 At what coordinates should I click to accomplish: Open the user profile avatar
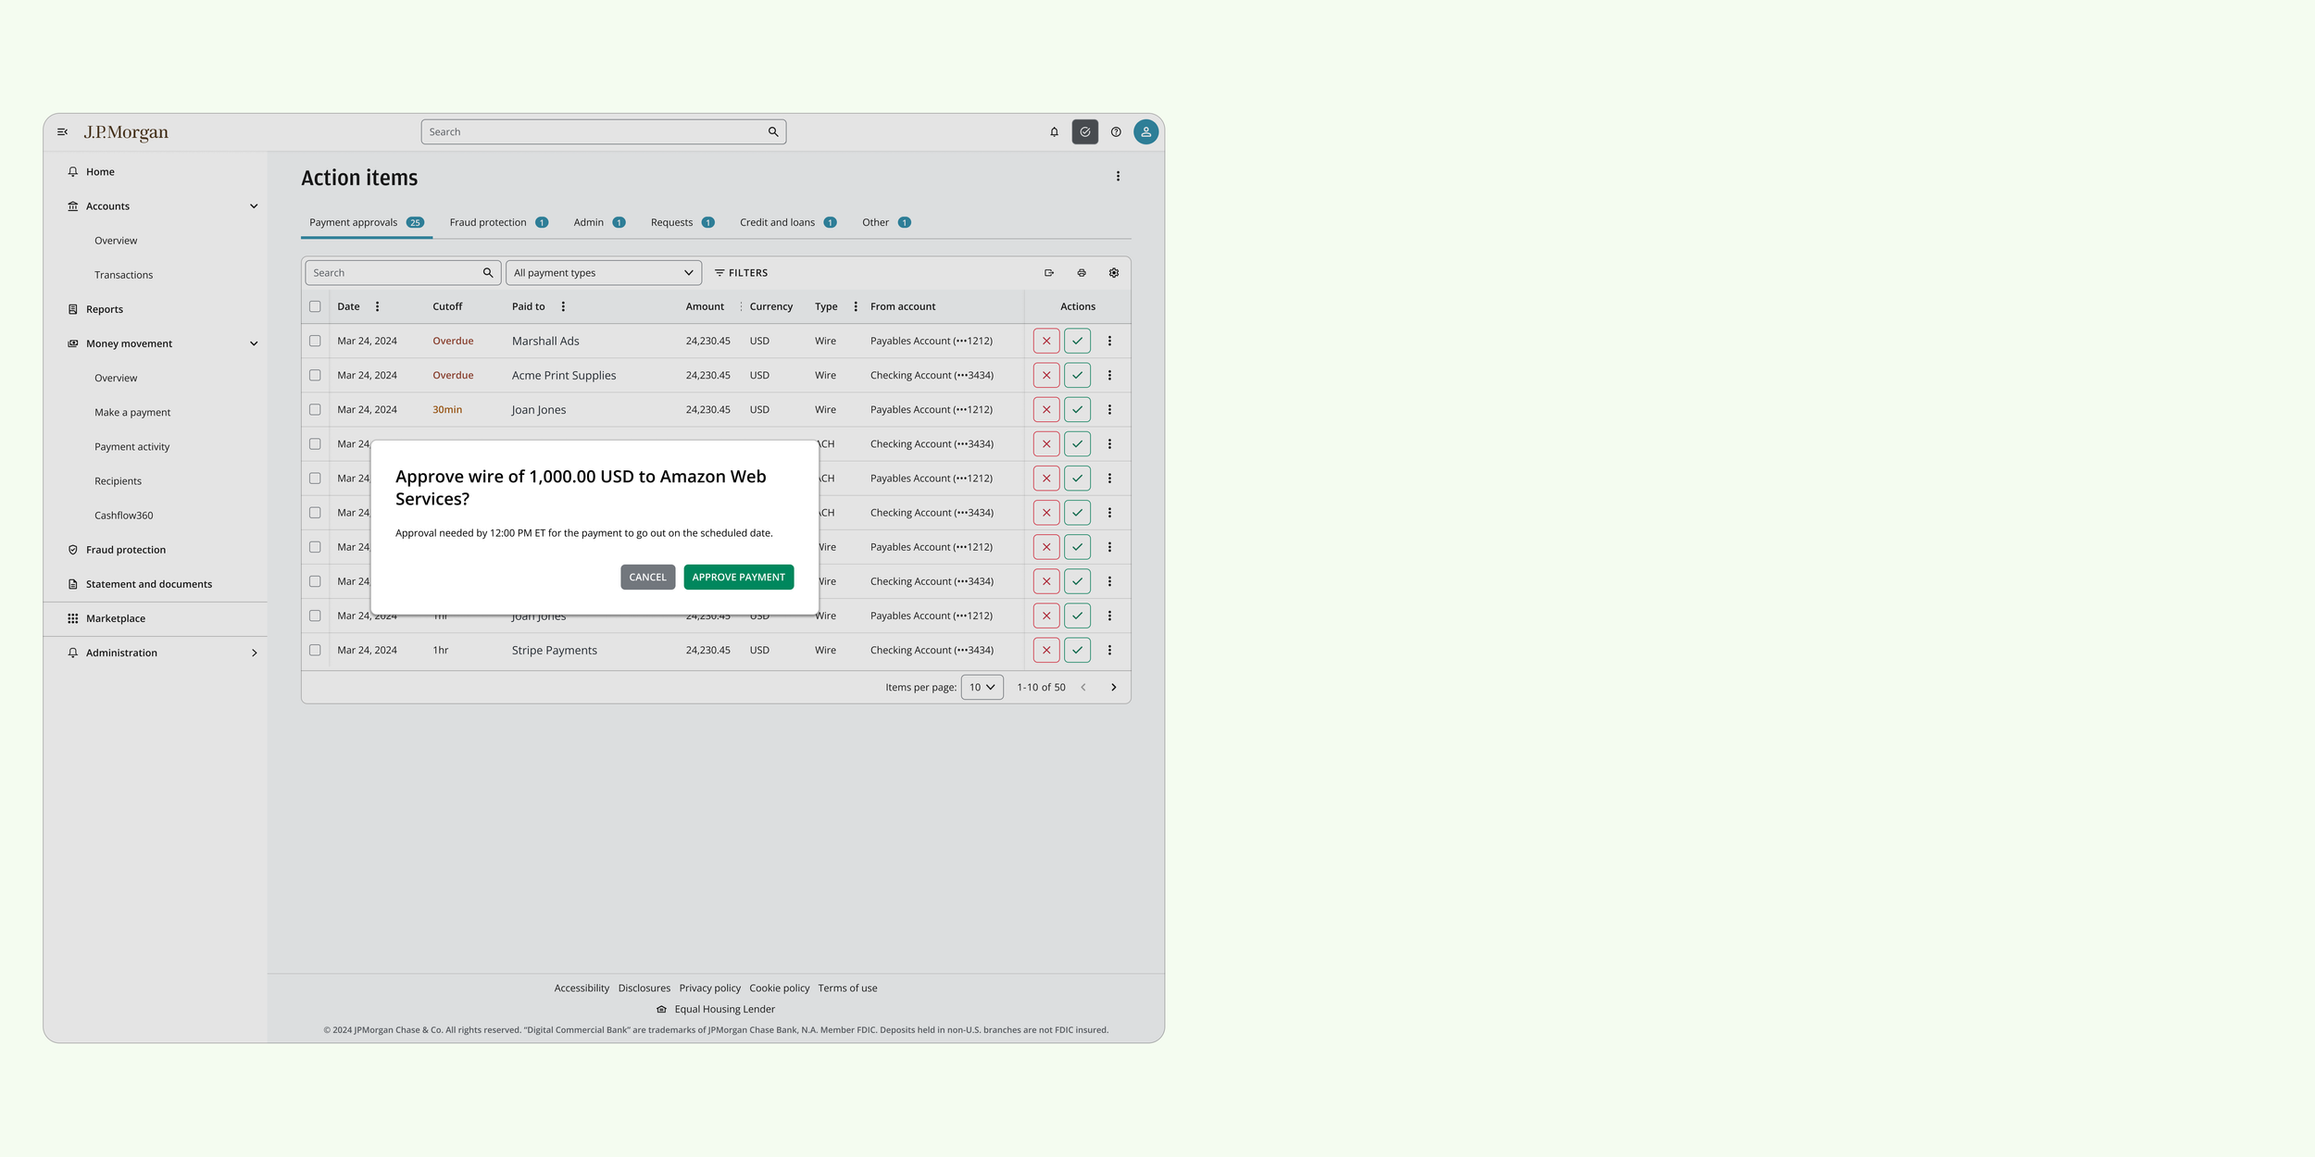(x=1145, y=132)
